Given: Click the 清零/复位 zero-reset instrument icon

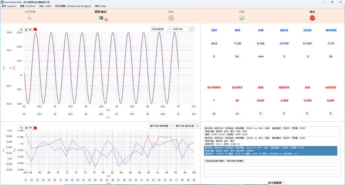Looking at the screenshot, I should [100, 18].
